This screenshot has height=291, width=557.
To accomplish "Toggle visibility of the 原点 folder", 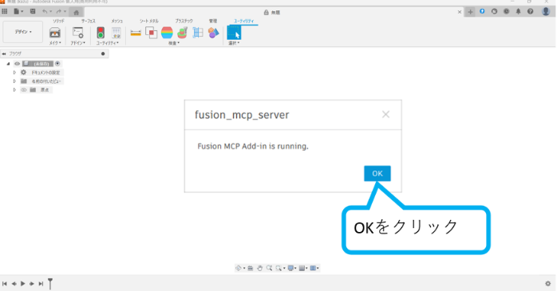I will 24,90.
